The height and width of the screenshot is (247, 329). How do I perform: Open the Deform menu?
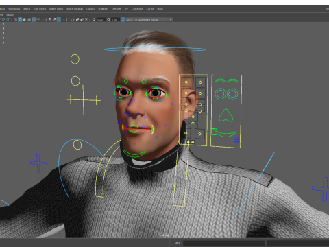pyautogui.click(x=116, y=9)
